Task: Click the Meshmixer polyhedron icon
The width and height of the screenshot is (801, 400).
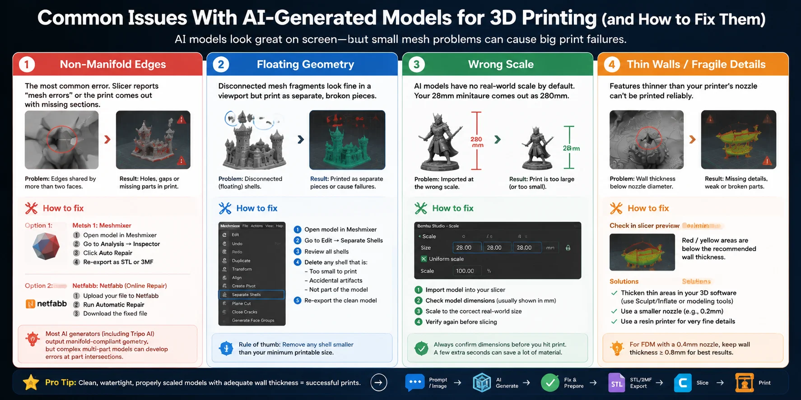Action: [x=46, y=247]
